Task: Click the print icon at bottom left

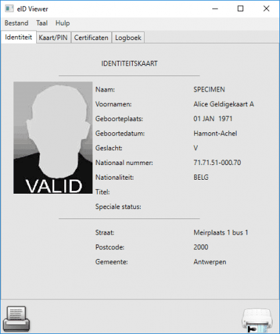Action: [x=16, y=319]
